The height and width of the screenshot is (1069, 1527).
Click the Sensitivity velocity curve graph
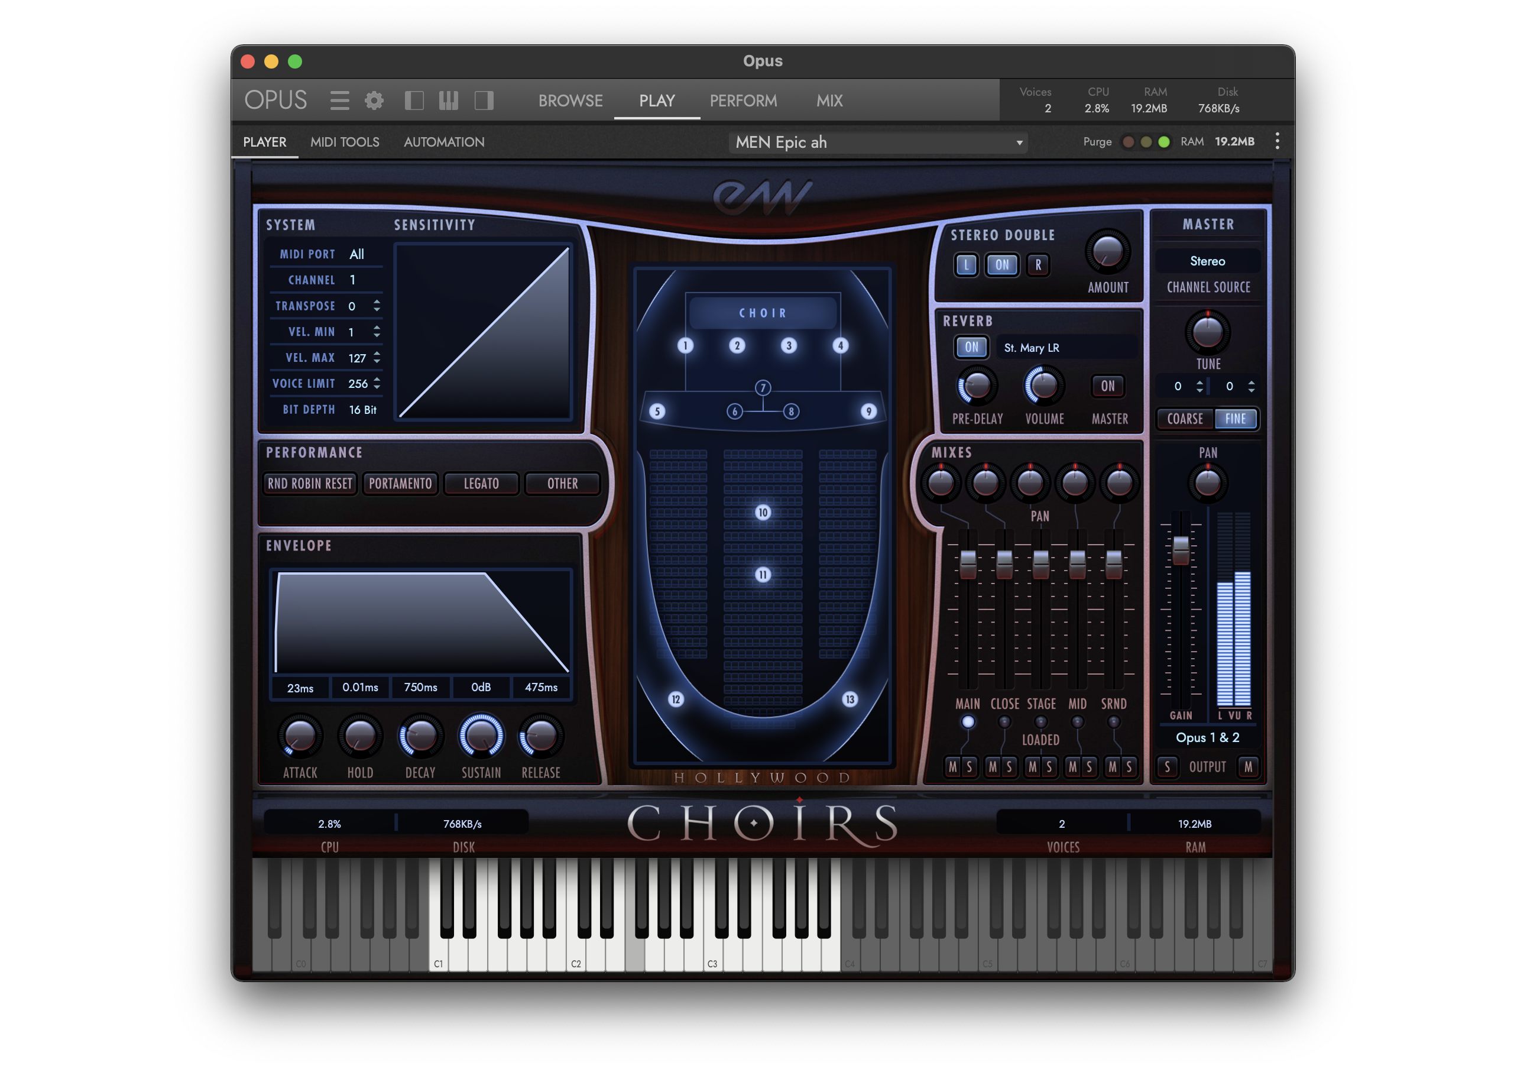[x=484, y=331]
